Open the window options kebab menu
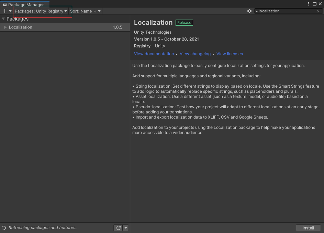The height and width of the screenshot is (233, 324). tap(308, 4)
